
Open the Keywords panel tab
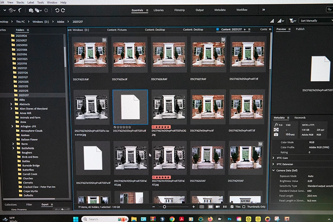(x=300, y=117)
